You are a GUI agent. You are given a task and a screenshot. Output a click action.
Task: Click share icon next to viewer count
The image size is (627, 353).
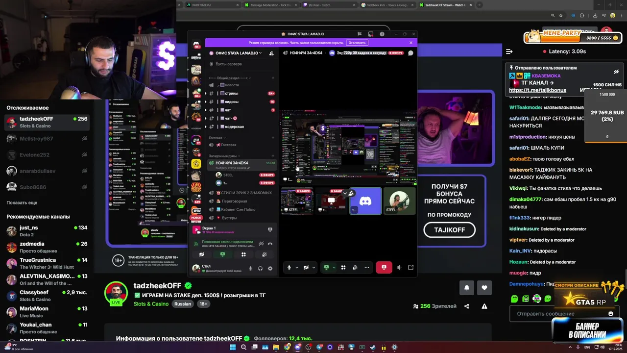click(x=467, y=306)
